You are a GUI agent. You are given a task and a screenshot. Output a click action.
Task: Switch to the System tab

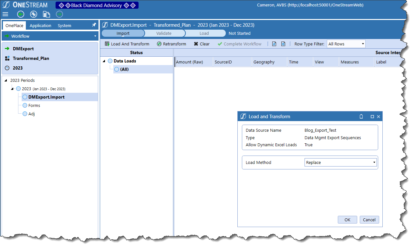pyautogui.click(x=64, y=25)
